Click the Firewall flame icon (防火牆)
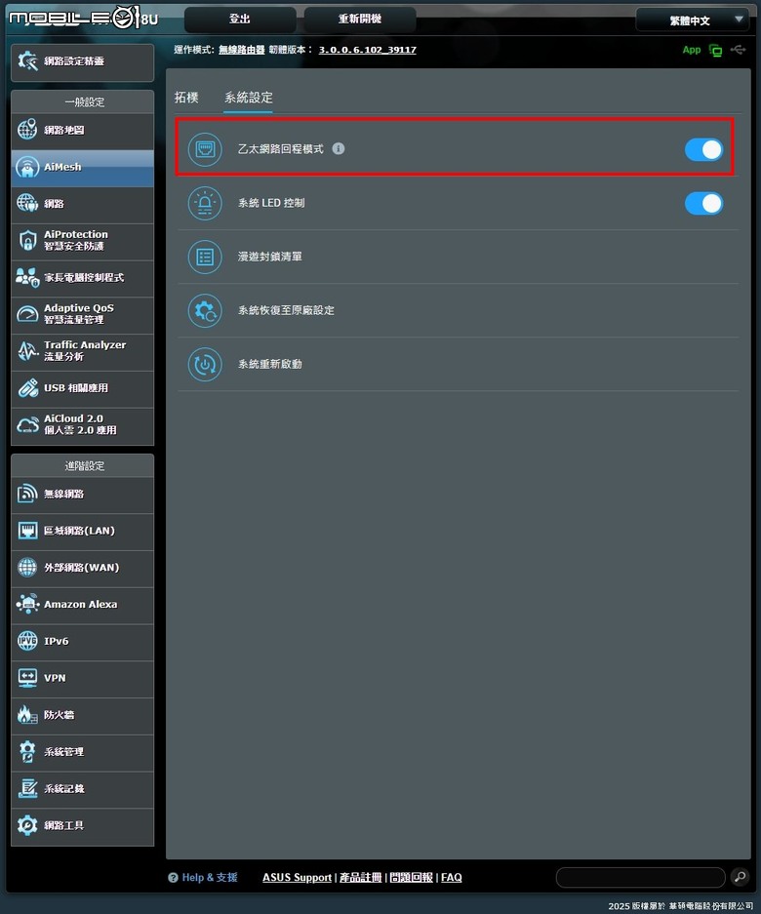 27,715
